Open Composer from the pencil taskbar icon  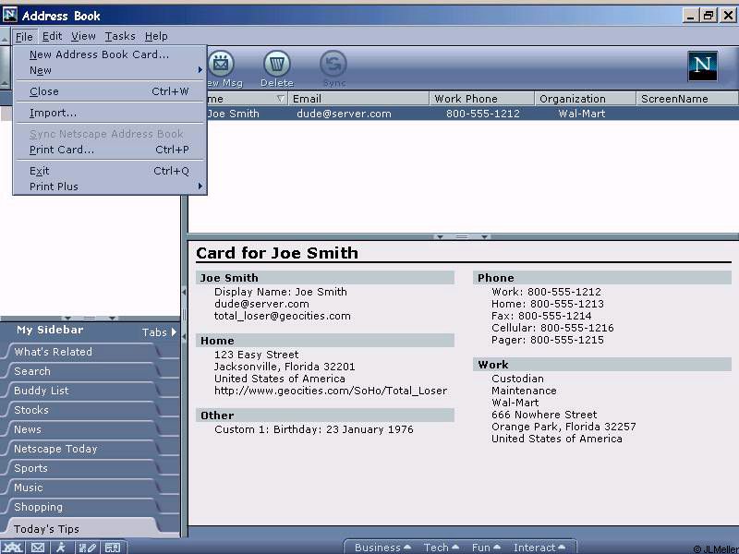click(87, 547)
